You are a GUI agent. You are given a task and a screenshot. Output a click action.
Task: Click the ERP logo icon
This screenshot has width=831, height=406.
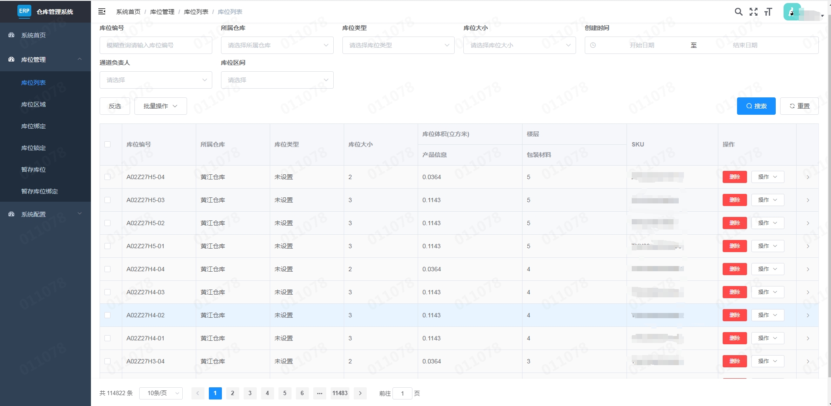pos(24,11)
